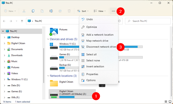
Task: Choose Add a network location
Action: 99,35
